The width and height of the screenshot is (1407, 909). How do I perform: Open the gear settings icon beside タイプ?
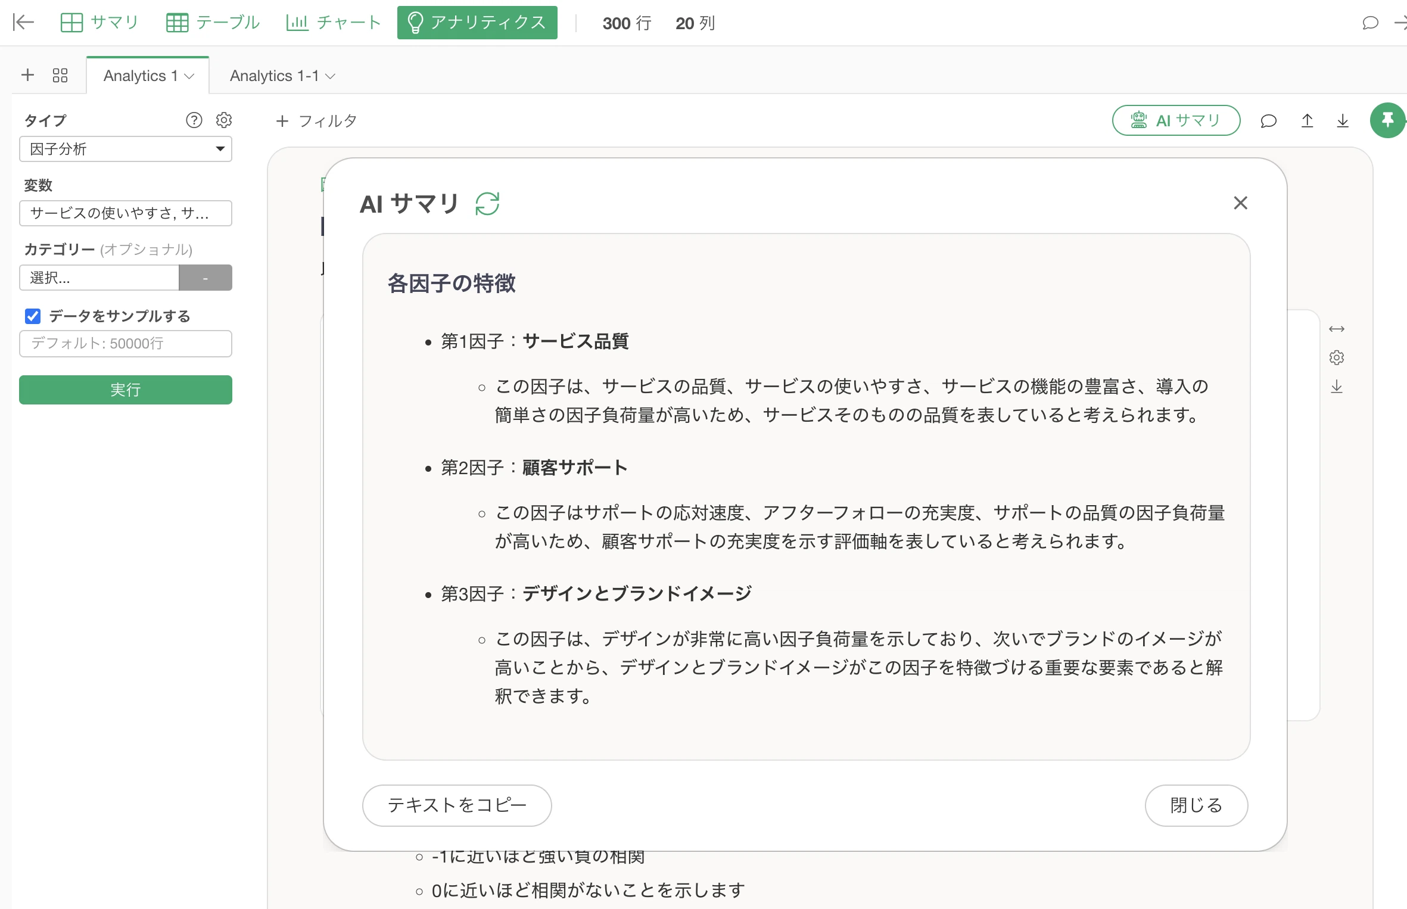pos(223,120)
